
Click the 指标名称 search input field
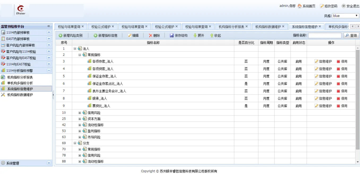tap(325, 35)
